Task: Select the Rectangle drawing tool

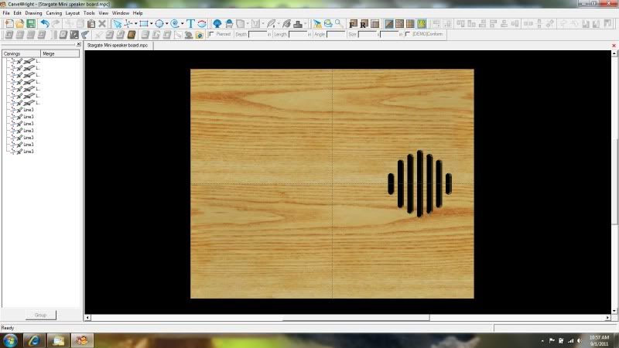Action: [x=144, y=24]
